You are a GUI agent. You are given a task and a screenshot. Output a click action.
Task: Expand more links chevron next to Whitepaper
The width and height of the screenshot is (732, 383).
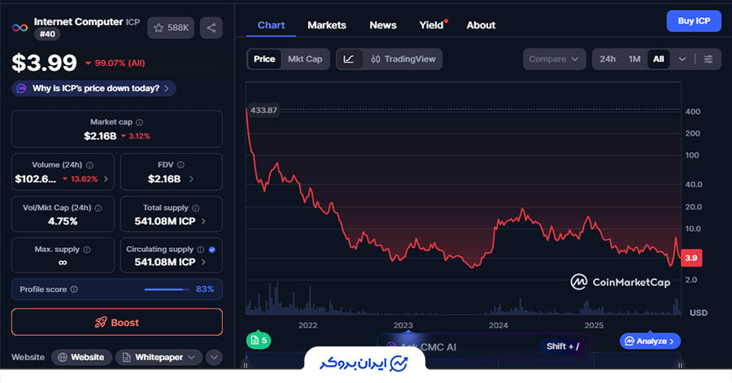[214, 357]
